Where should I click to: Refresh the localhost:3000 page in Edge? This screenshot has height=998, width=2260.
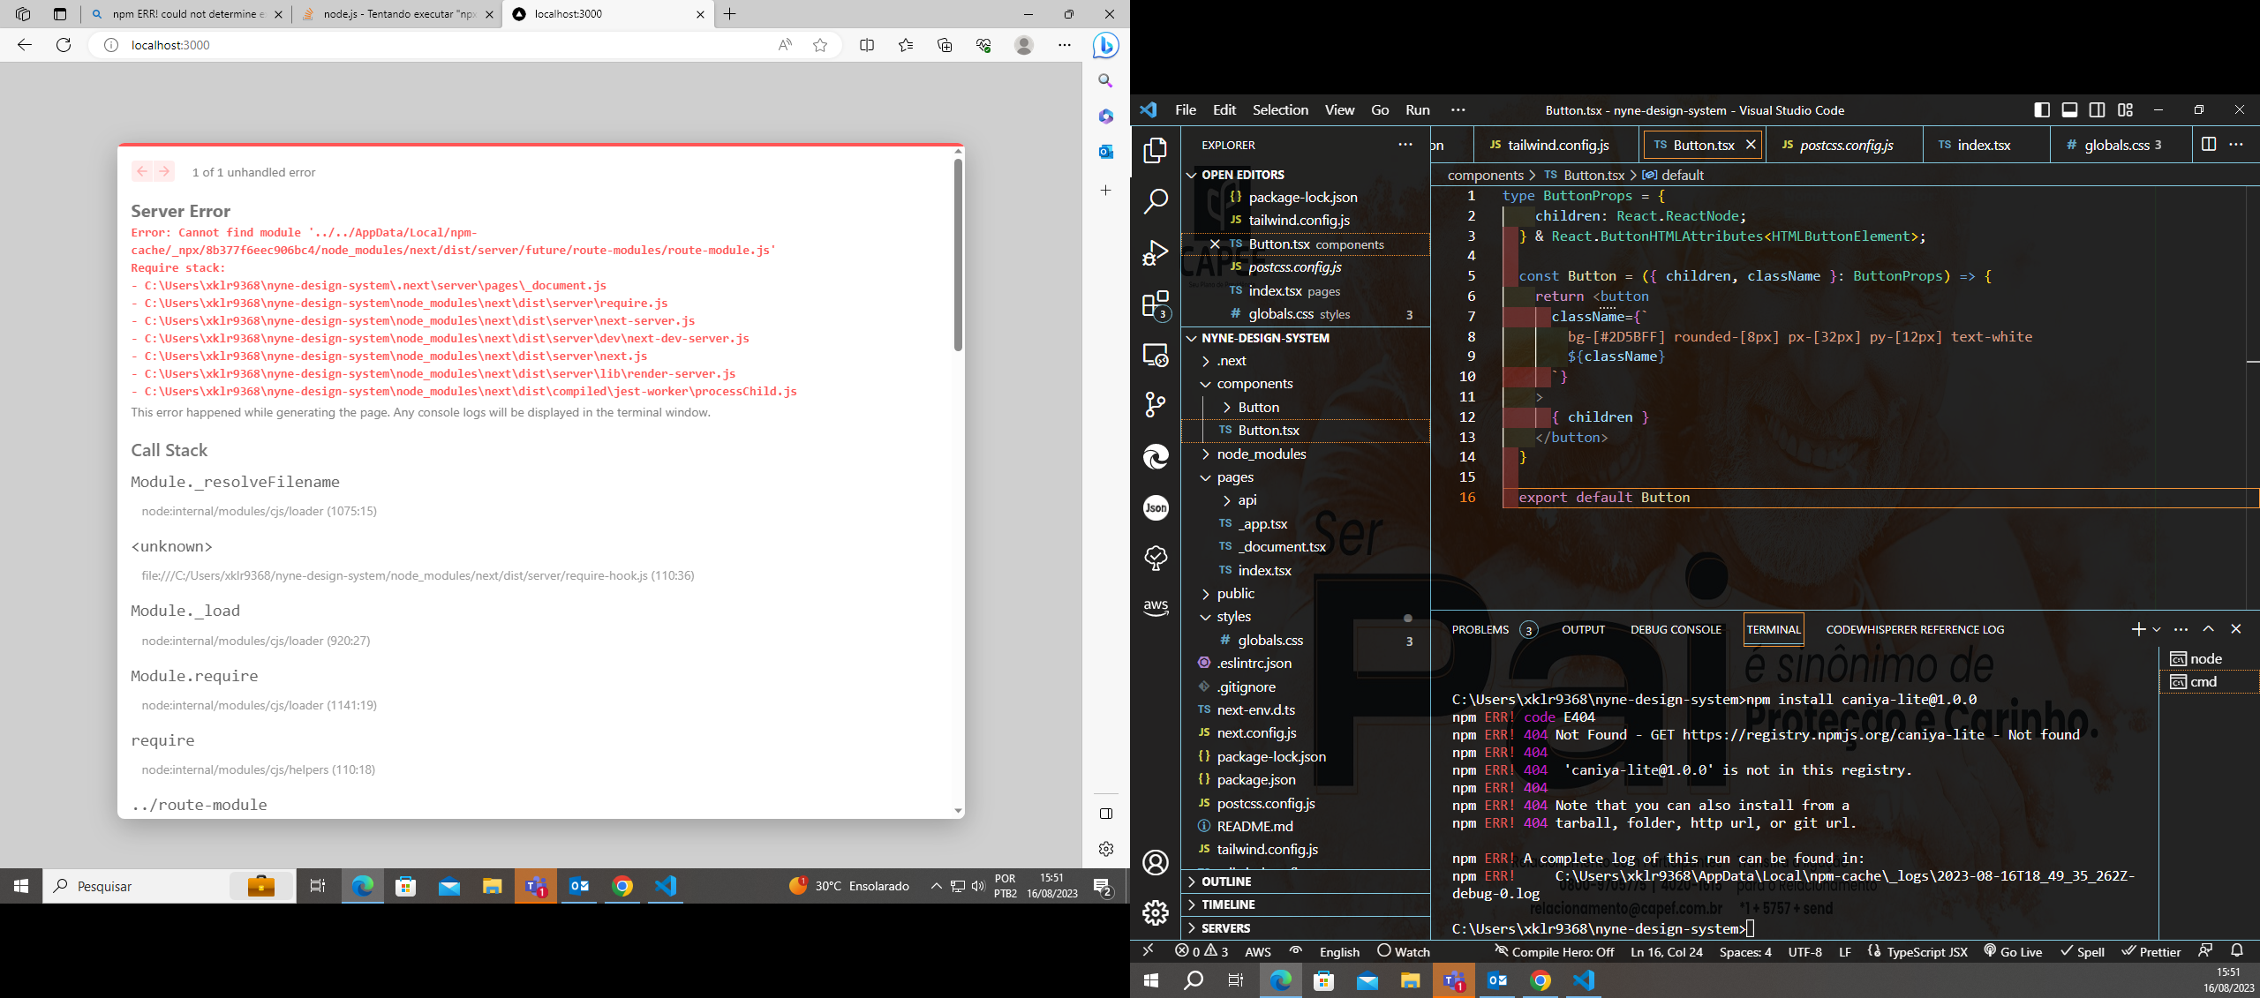(64, 45)
